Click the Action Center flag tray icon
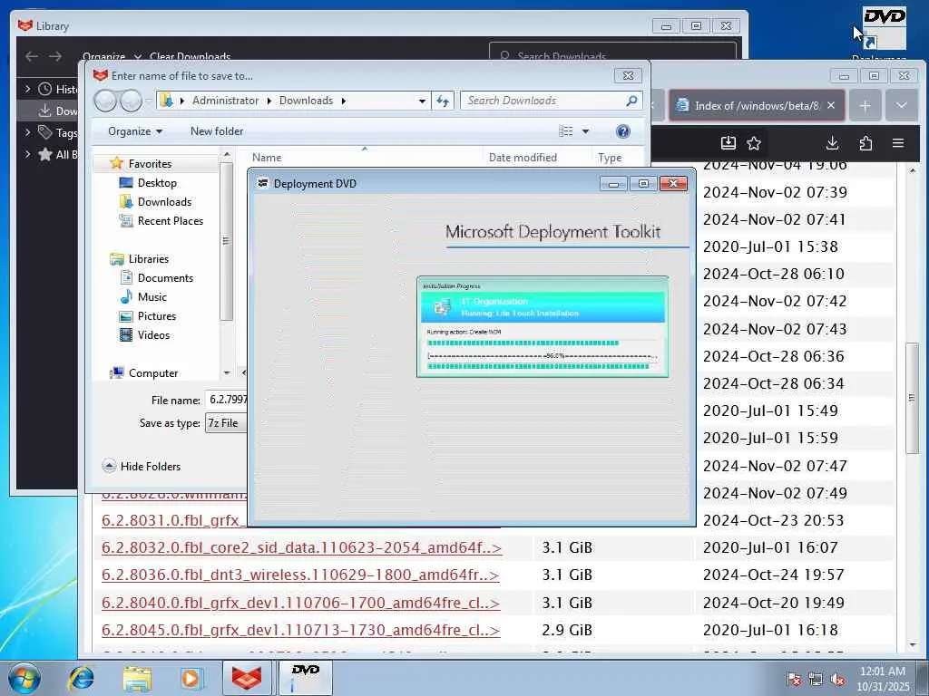 tap(793, 679)
